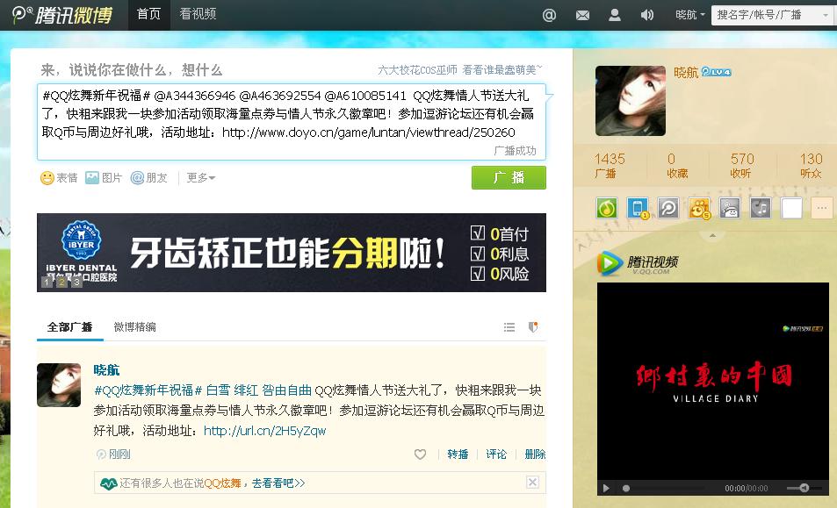The image size is (837, 508).
Task: Switch feed to list view icon
Action: (509, 326)
